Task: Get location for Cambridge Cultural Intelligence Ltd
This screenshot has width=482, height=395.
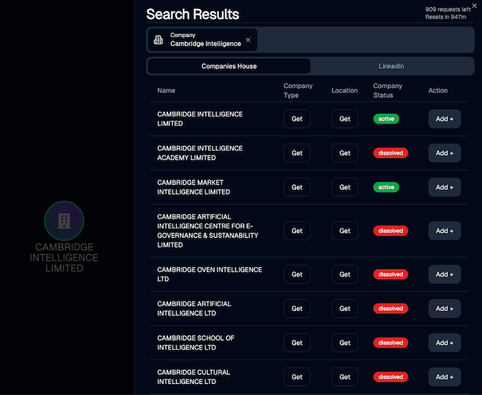Action: click(344, 377)
